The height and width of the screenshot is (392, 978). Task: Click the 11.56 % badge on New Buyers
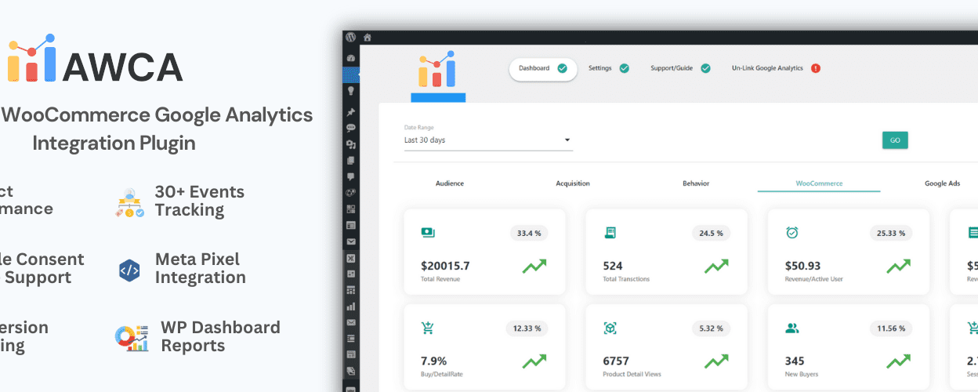pyautogui.click(x=891, y=328)
